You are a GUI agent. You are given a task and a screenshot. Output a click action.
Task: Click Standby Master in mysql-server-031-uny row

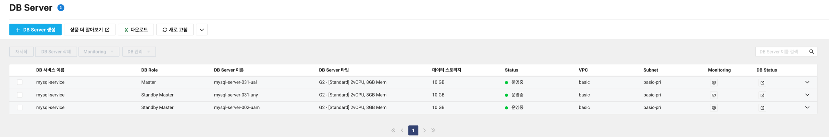[x=157, y=95]
